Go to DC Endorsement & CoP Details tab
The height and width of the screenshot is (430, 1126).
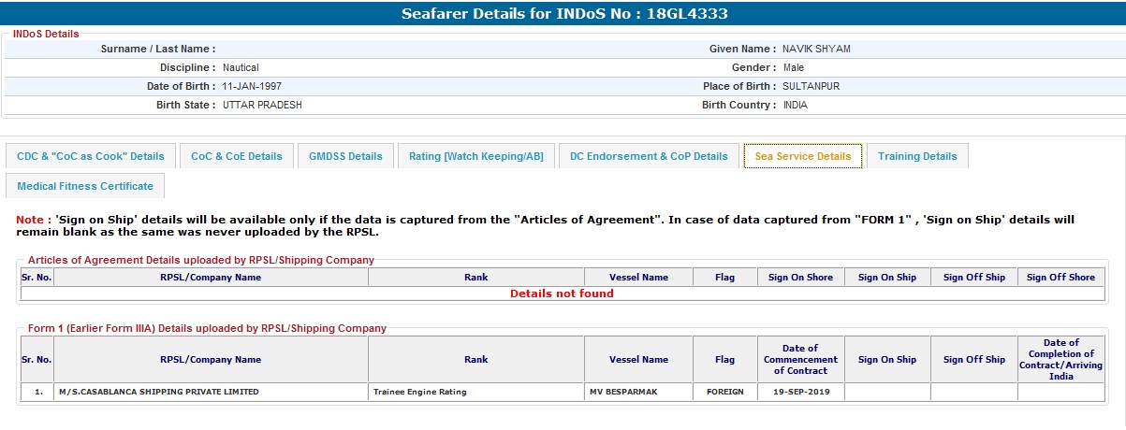pos(649,156)
